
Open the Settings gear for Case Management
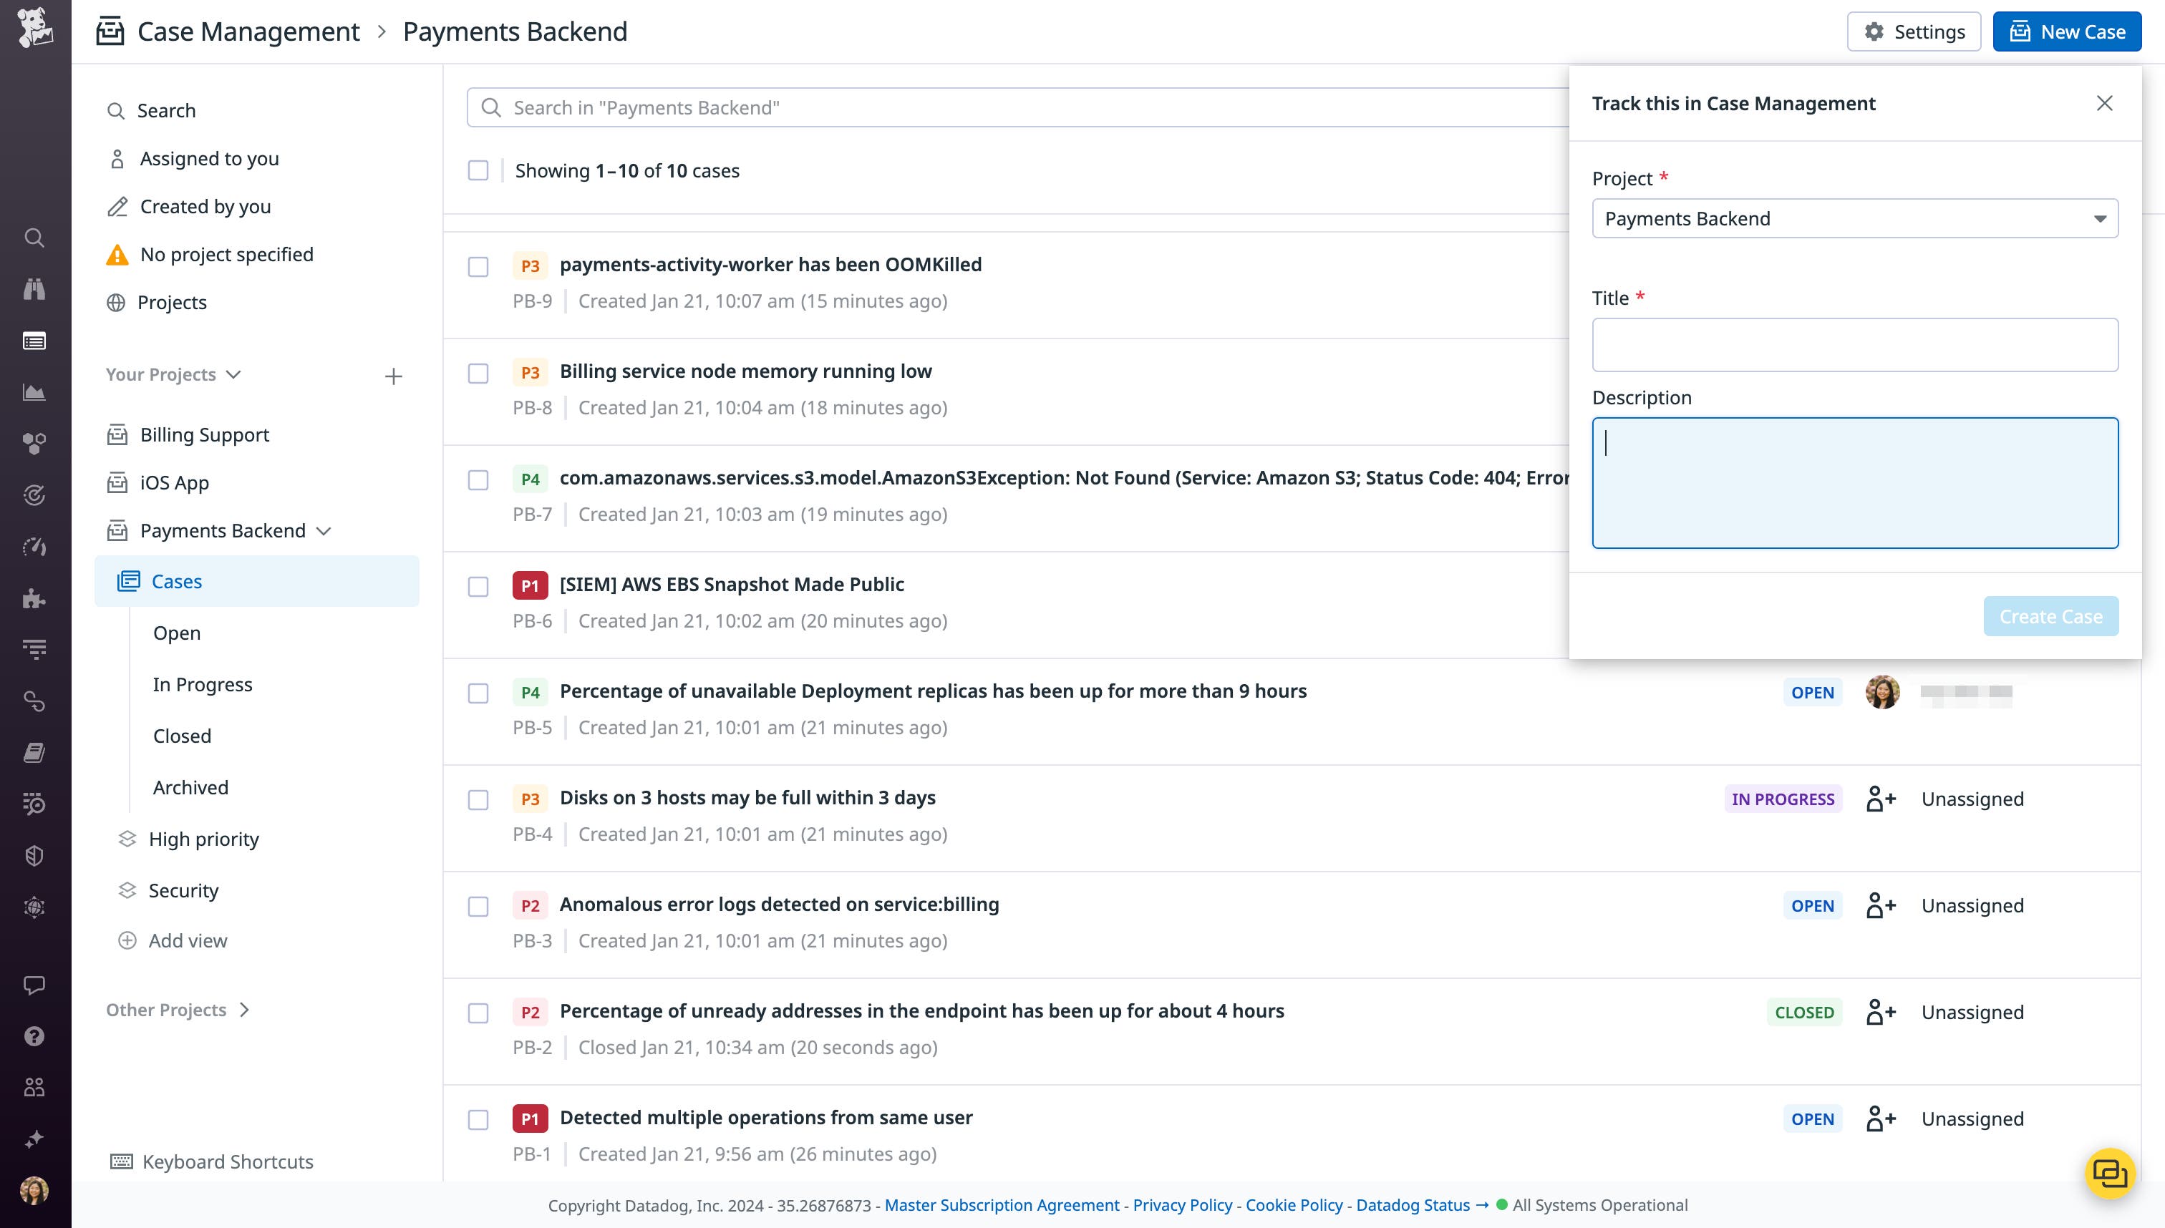tap(1914, 31)
